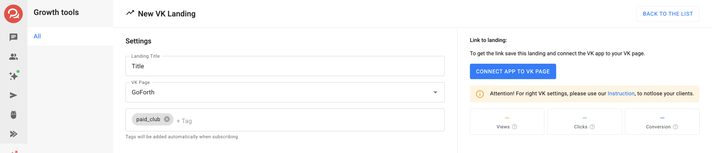The height and width of the screenshot is (153, 712).
Task: Select the All tab in Growth tools
Action: 37,36
